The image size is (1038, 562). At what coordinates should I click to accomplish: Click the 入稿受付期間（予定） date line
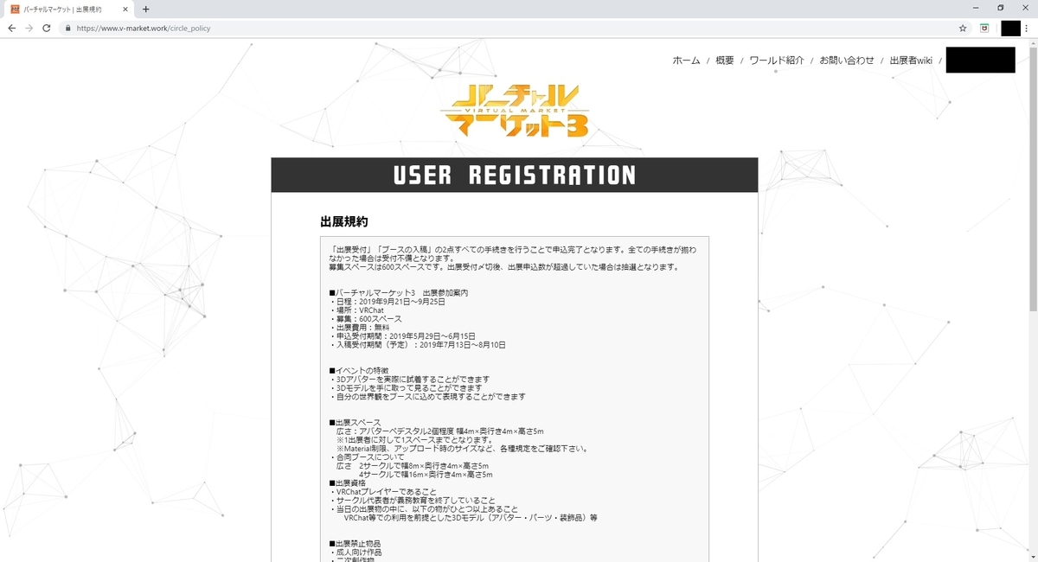(418, 345)
